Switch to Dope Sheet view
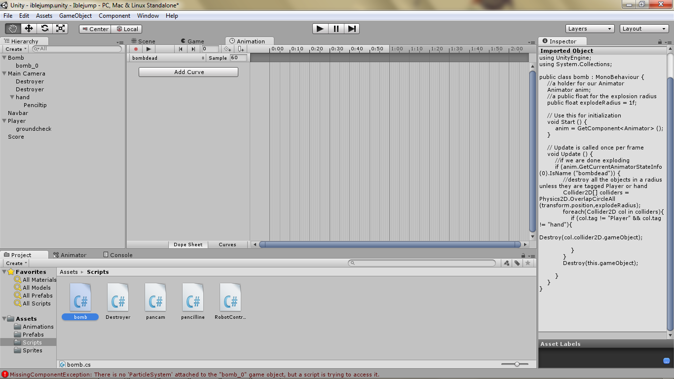This screenshot has height=379, width=674. (x=188, y=245)
